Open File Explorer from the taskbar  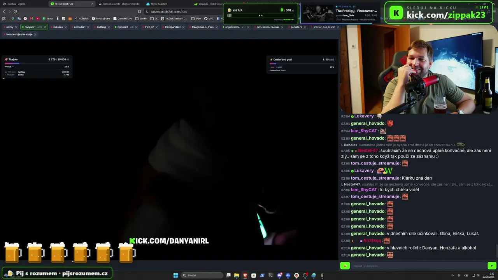click(x=237, y=275)
